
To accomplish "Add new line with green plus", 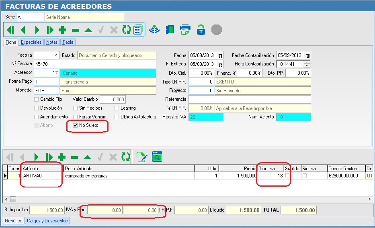I will click(x=62, y=157).
